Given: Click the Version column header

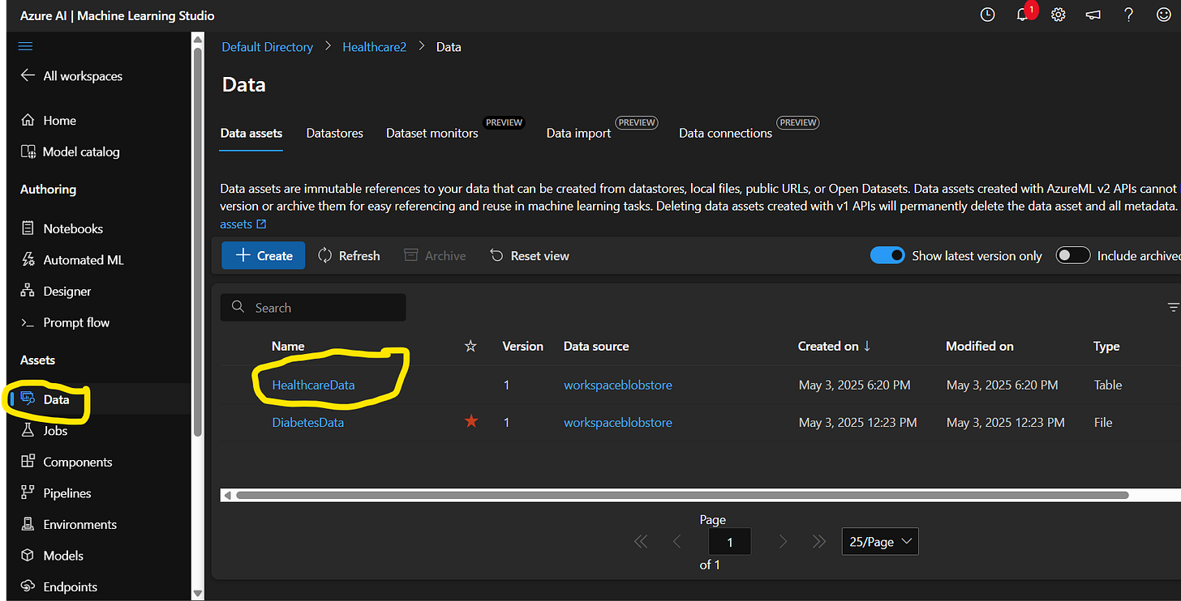Looking at the screenshot, I should pyautogui.click(x=523, y=346).
